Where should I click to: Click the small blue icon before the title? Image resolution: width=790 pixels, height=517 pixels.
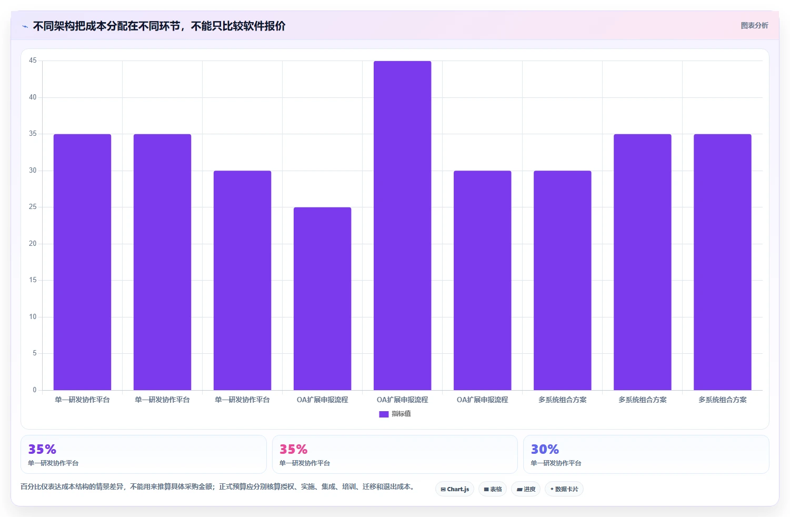tap(25, 26)
